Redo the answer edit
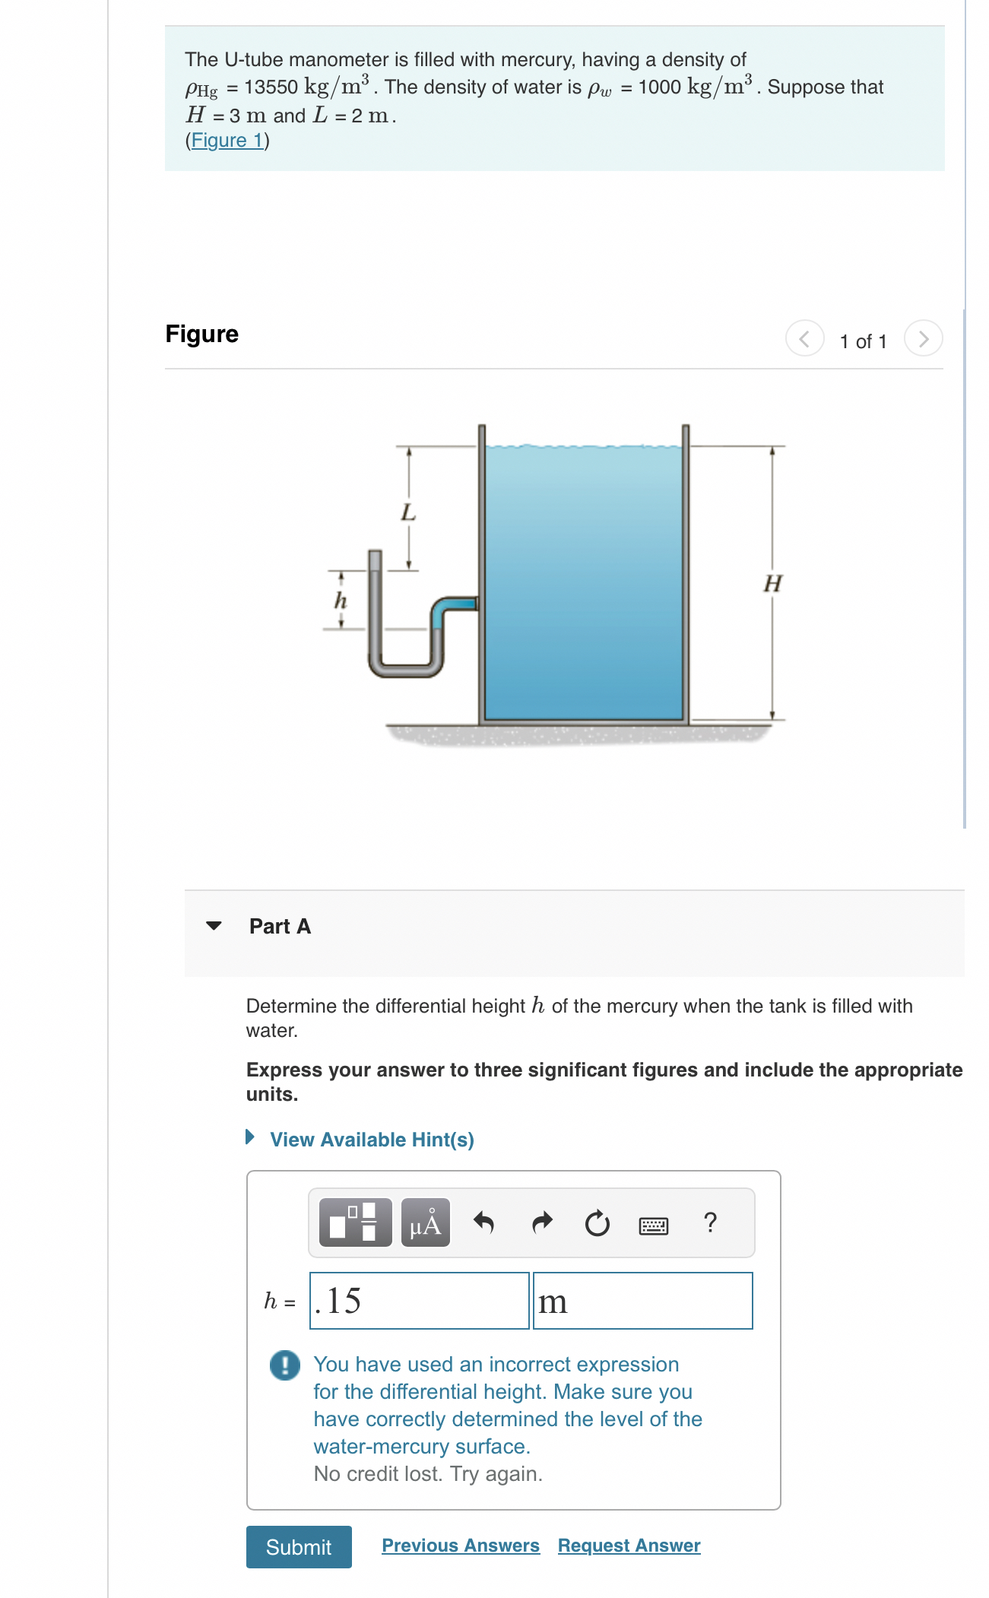The image size is (989, 1598). (543, 1221)
